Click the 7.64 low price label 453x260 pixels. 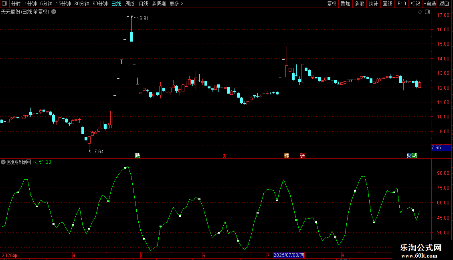tap(99, 151)
